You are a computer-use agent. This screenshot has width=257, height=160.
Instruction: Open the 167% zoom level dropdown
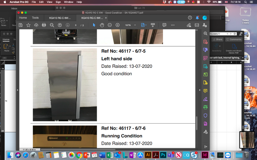pyautogui.click(x=130, y=25)
